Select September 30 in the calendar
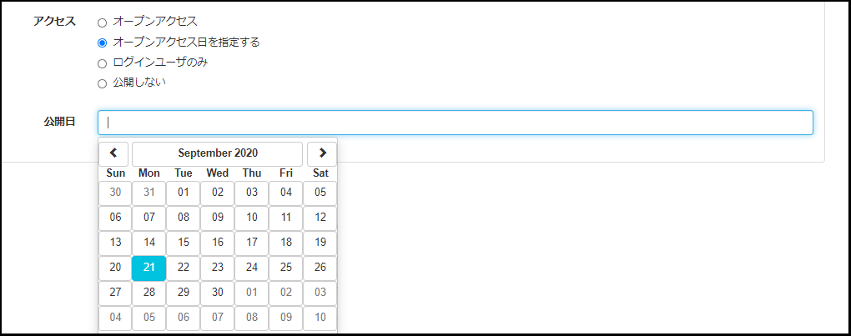This screenshot has height=336, width=851. tap(218, 293)
